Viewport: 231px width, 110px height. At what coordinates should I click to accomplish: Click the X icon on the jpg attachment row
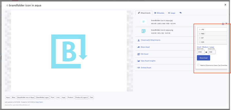(x=226, y=23)
